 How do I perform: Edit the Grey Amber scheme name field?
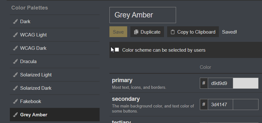coord(143,15)
